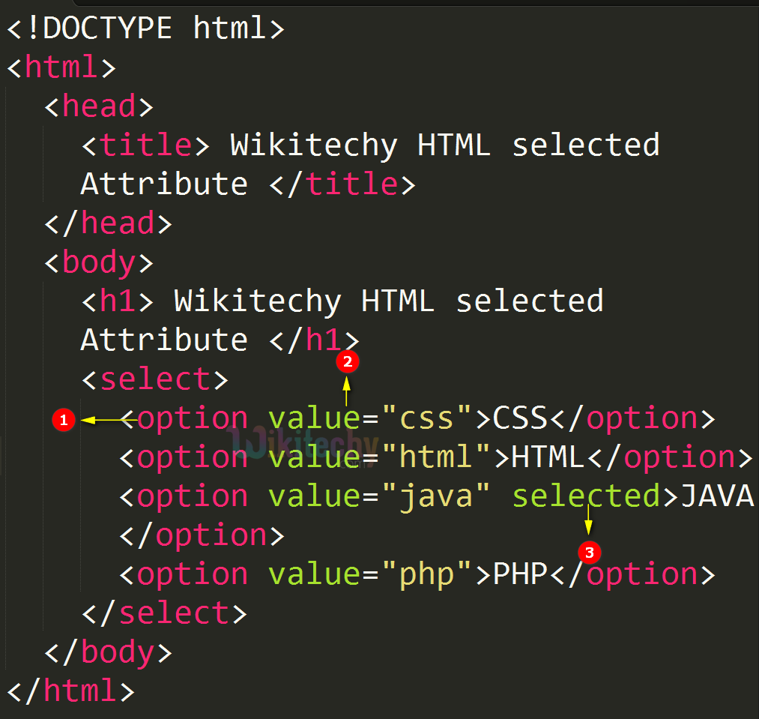Viewport: 759px width, 719px height.
Task: Click the red numbered marker 3
Action: tap(589, 553)
